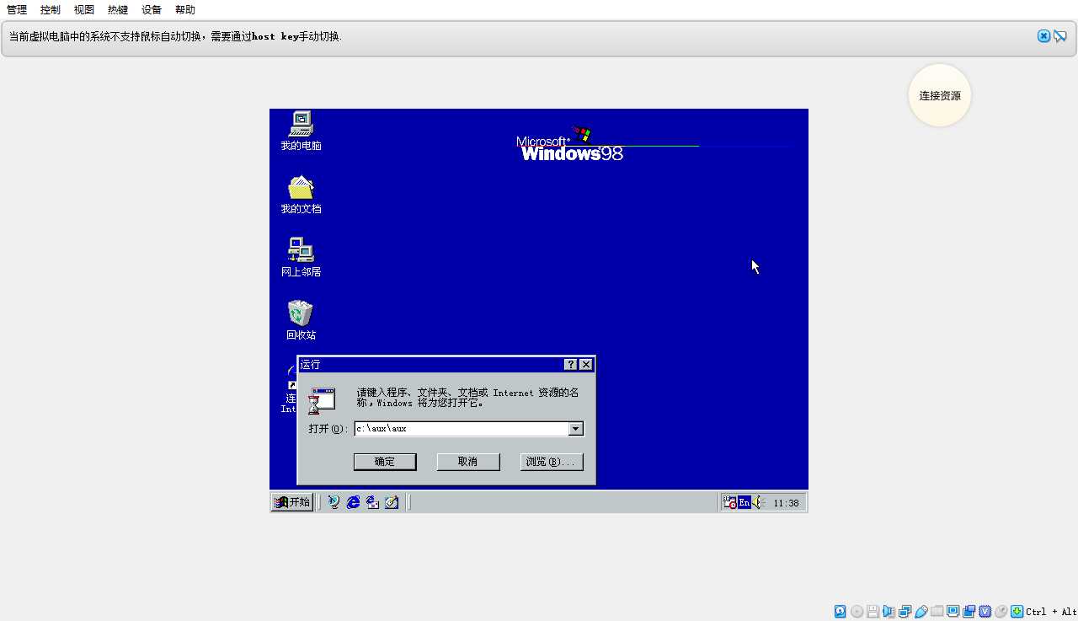Click the hard disk status icon
This screenshot has width=1078, height=621.
841,612
